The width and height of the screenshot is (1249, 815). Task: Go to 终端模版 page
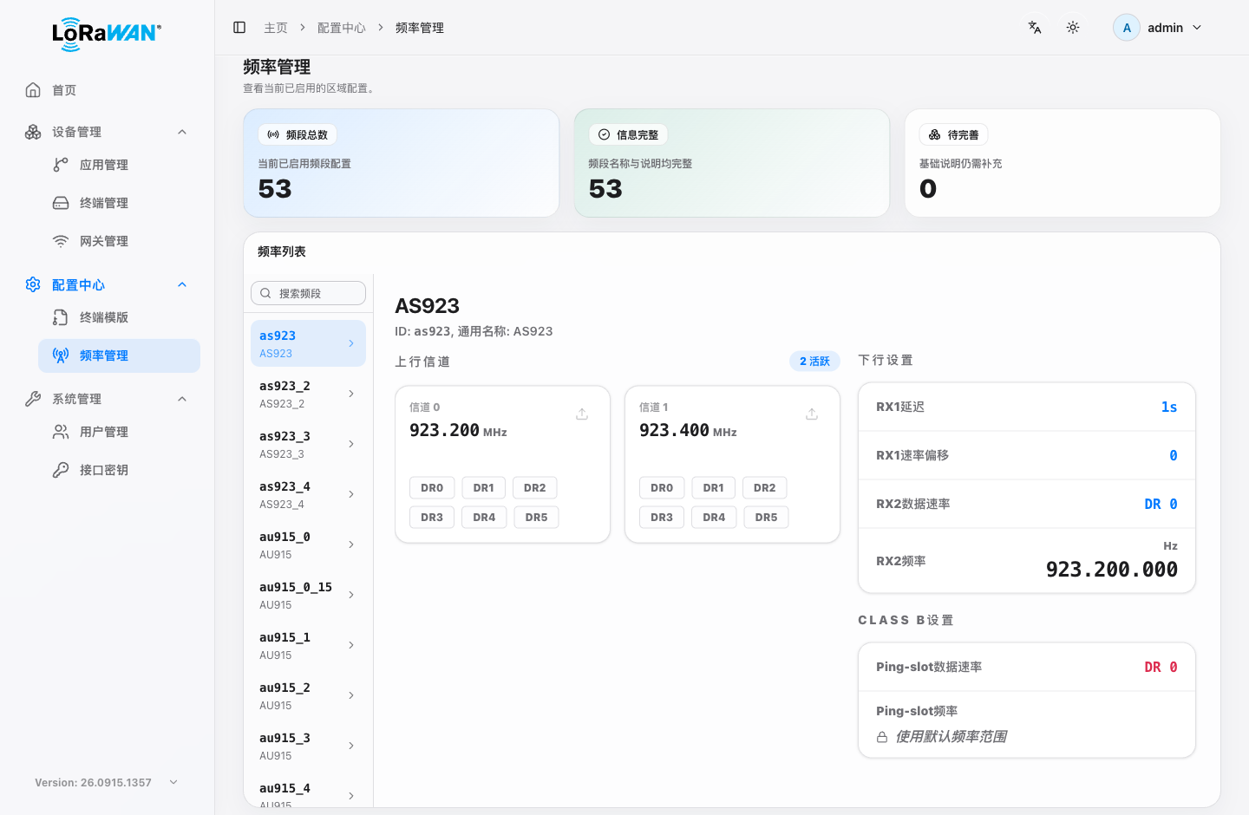pyautogui.click(x=119, y=317)
